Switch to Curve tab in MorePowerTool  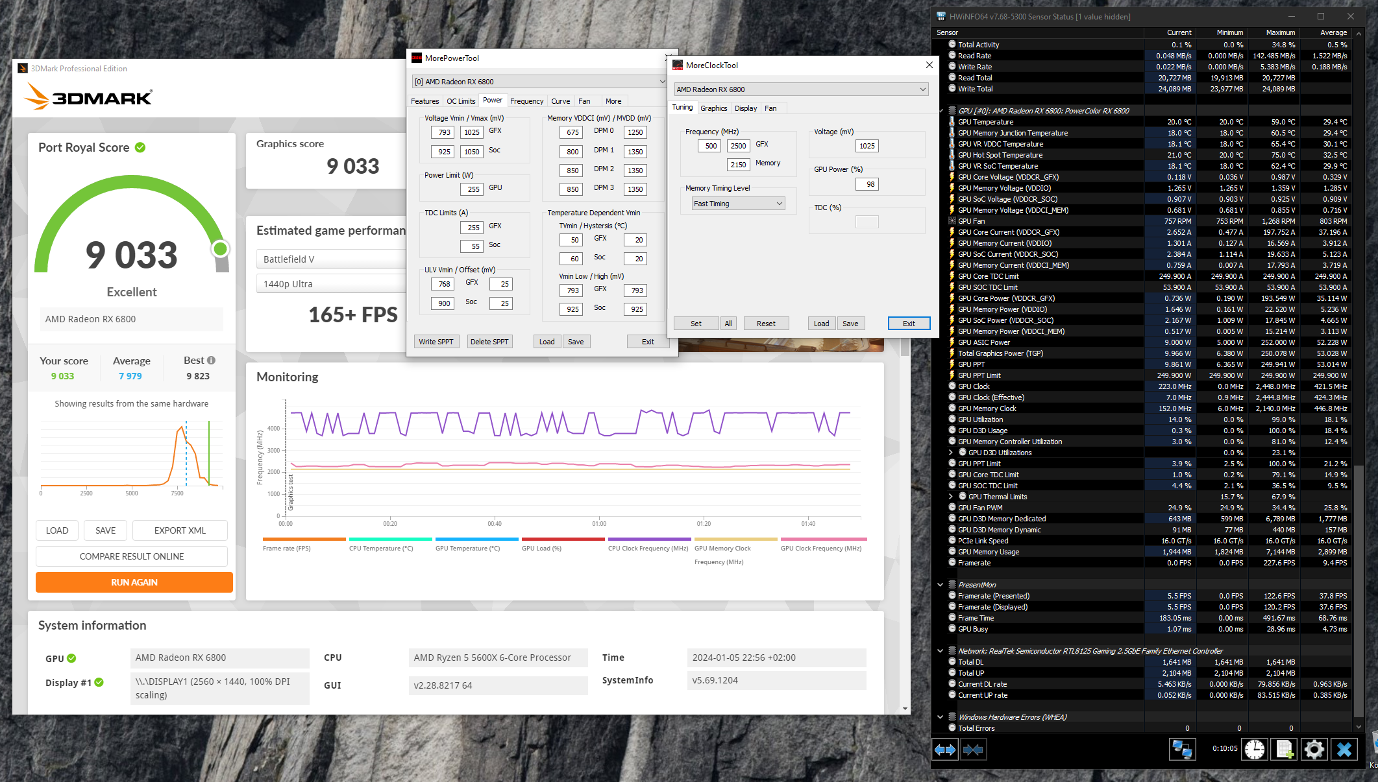pyautogui.click(x=560, y=101)
